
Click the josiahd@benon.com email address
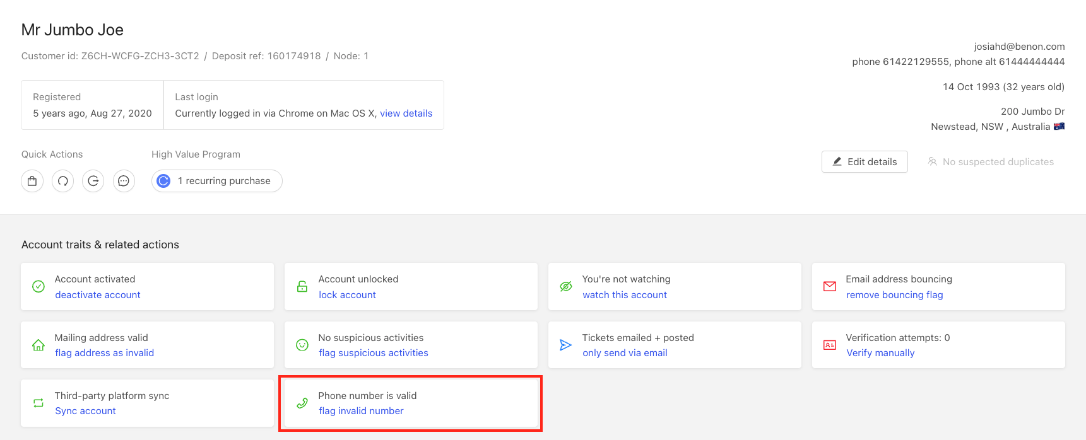[1018, 47]
